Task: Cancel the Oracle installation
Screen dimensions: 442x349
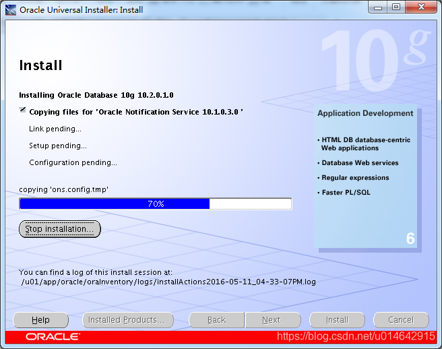Action: click(x=401, y=320)
